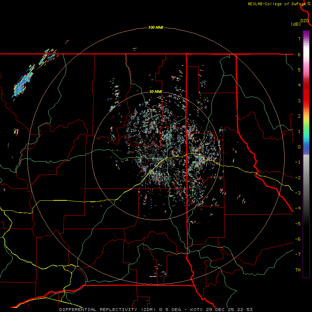Click the TH label on color scale
This screenshot has width=312, height=312.
coord(298,270)
